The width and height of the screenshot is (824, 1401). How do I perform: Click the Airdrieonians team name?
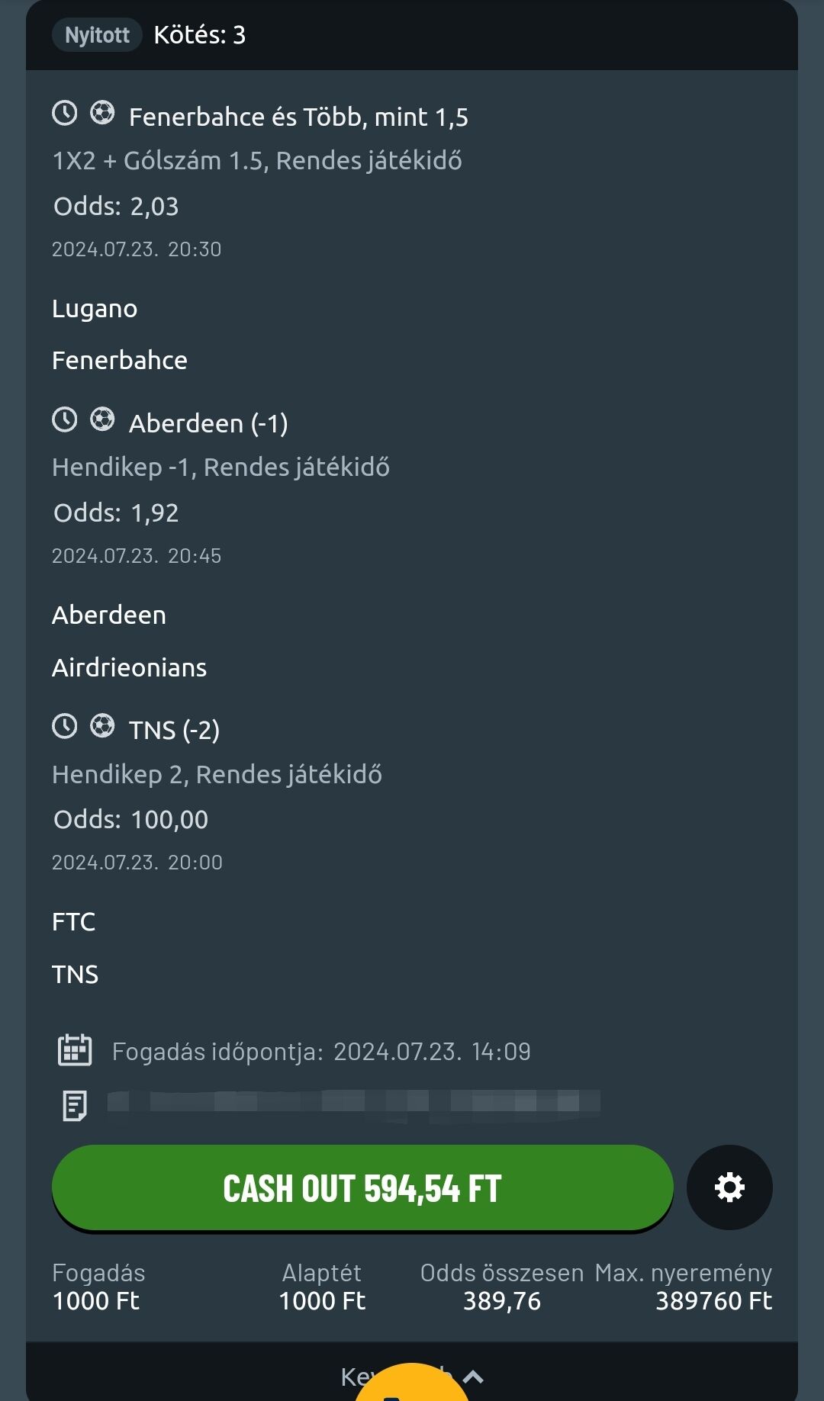click(129, 668)
